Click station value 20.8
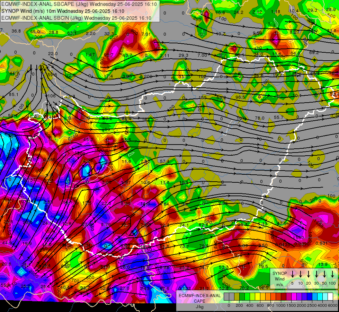The height and width of the screenshot is (312, 339). tap(7, 264)
